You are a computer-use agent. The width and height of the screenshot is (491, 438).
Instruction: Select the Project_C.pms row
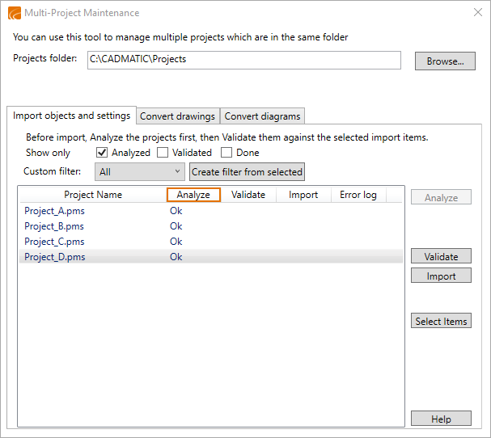point(54,242)
